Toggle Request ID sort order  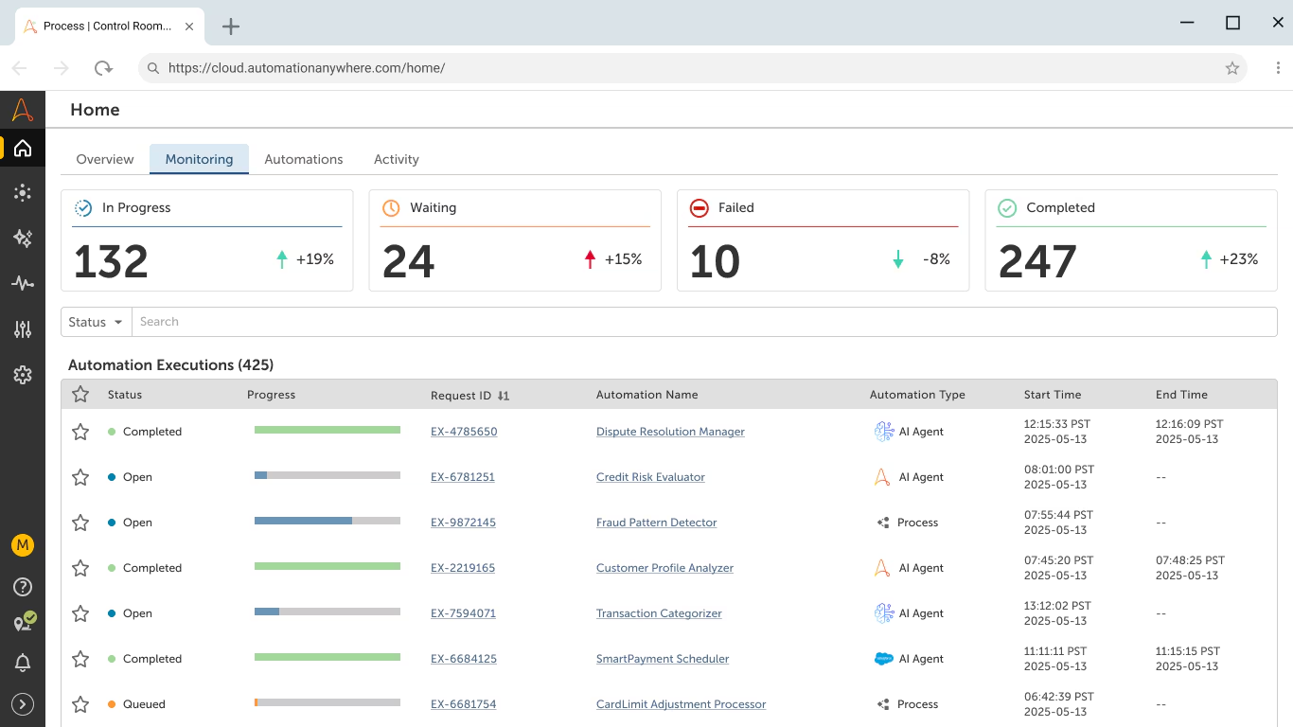[x=502, y=395]
